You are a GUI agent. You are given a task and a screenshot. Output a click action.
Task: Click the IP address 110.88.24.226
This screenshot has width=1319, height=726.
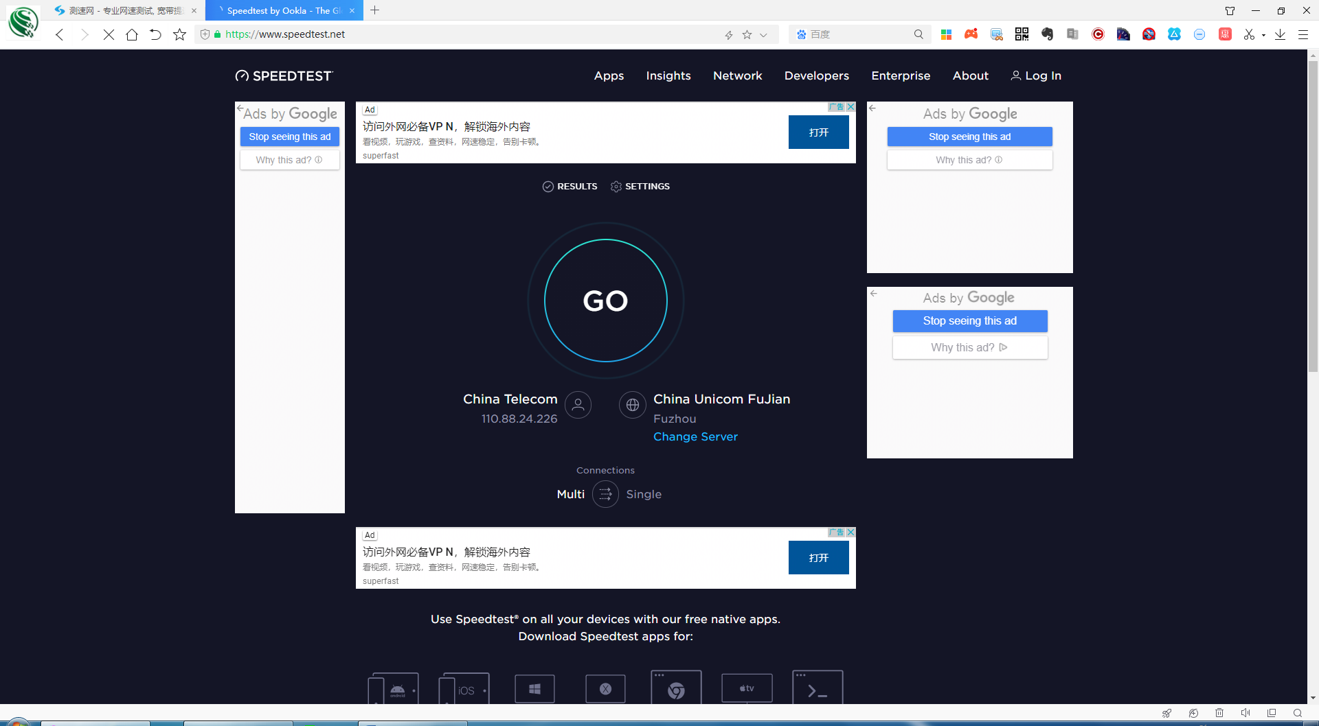(519, 419)
